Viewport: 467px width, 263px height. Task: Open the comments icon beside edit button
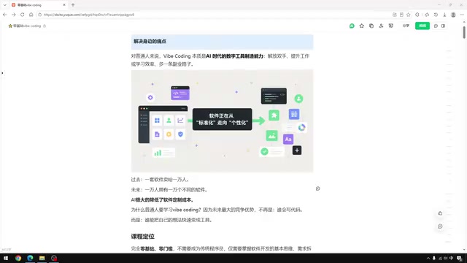pyautogui.click(x=436, y=26)
